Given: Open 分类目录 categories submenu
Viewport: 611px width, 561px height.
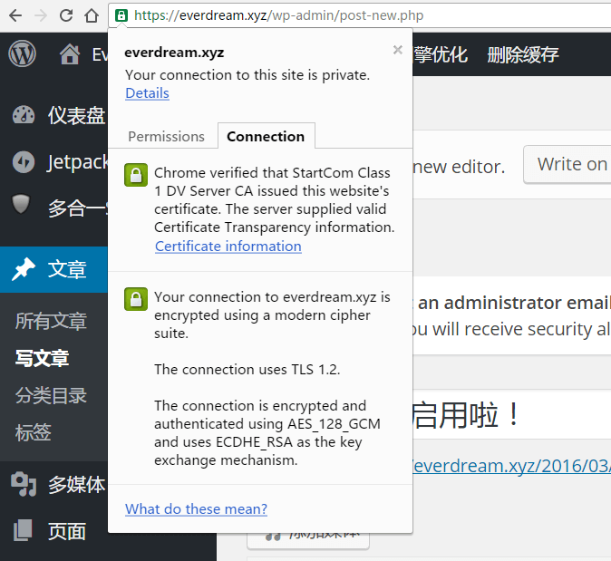Looking at the screenshot, I should (x=51, y=395).
